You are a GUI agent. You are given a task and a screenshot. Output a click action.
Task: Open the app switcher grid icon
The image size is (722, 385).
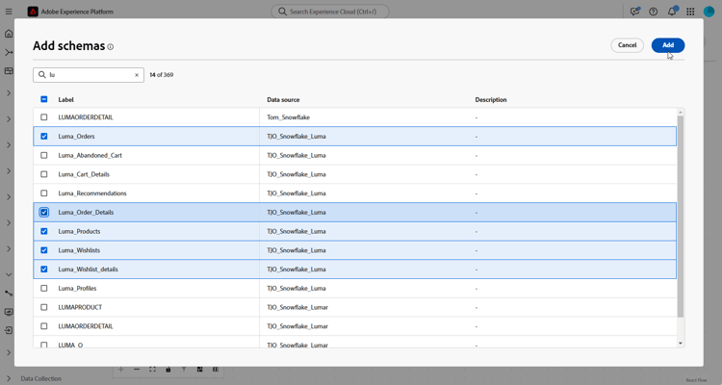tap(690, 12)
